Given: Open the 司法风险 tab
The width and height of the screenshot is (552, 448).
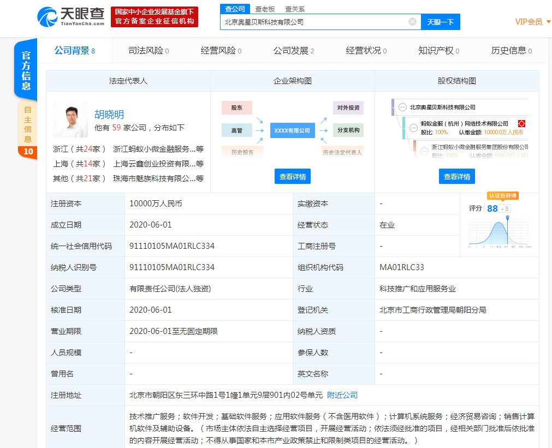Looking at the screenshot, I should [x=148, y=51].
